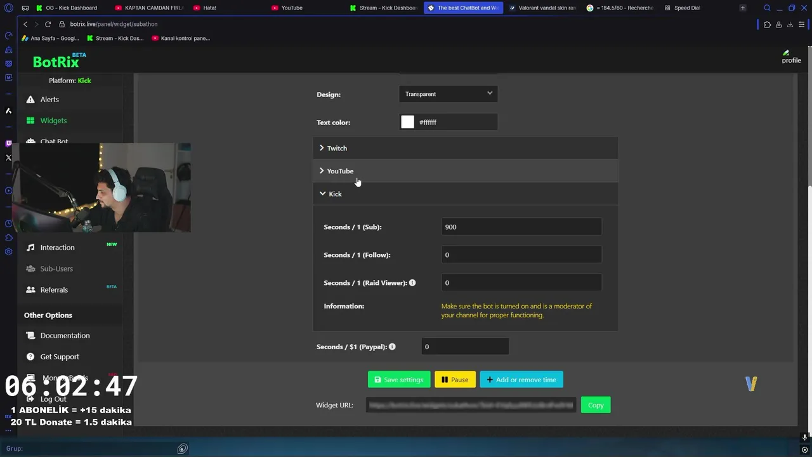This screenshot has width=812, height=457.
Task: Click the white text color swatch
Action: (408, 122)
